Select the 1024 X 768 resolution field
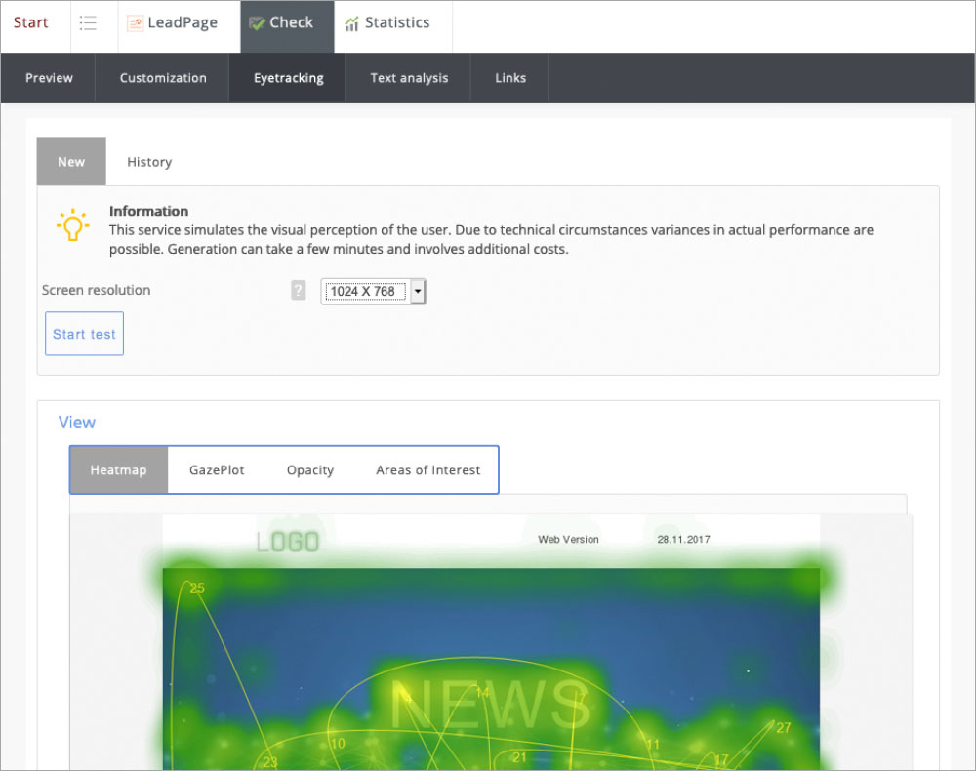Viewport: 976px width, 771px height. [365, 291]
